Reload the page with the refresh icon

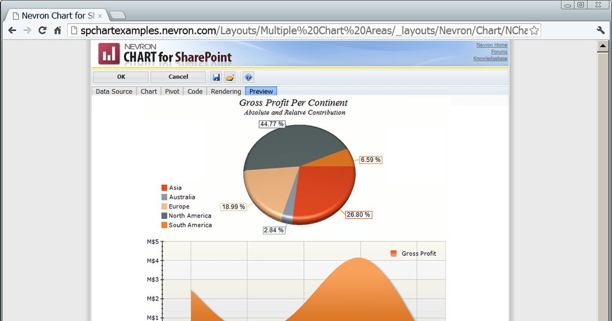coord(42,31)
